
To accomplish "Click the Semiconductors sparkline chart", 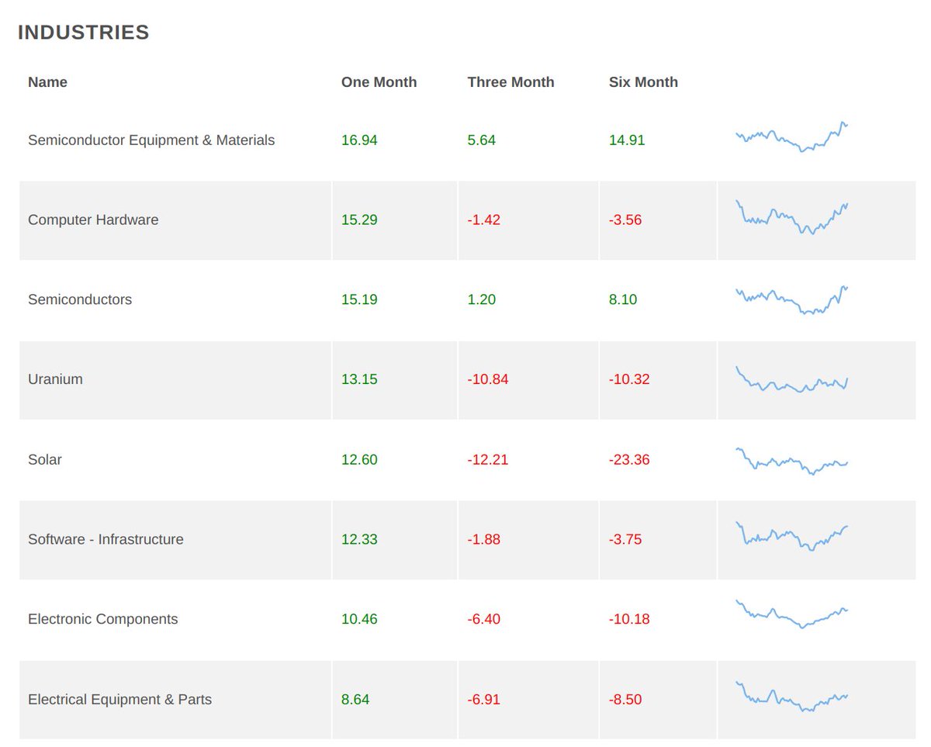I will pos(791,299).
